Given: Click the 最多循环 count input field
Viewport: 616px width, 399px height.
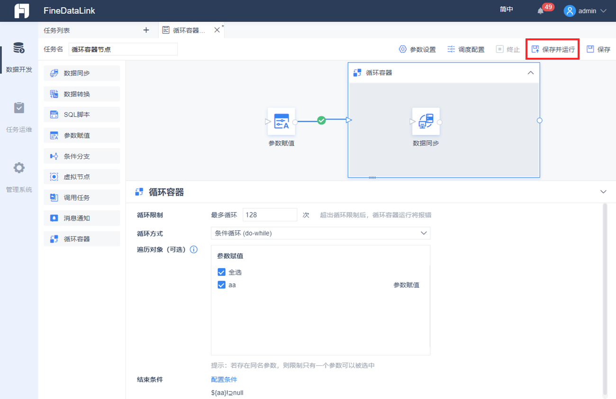Looking at the screenshot, I should coord(270,215).
